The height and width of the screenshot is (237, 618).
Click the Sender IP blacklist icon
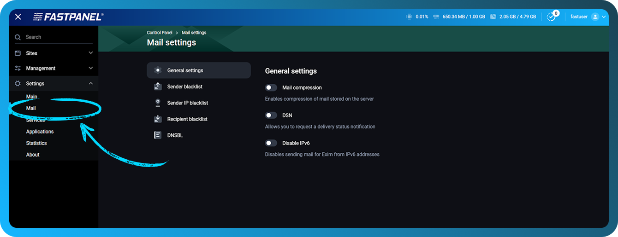[158, 103]
